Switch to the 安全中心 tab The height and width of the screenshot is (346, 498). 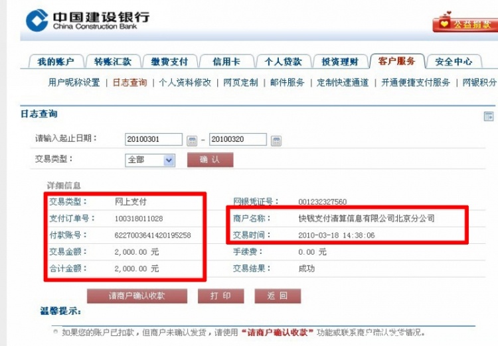coord(454,62)
